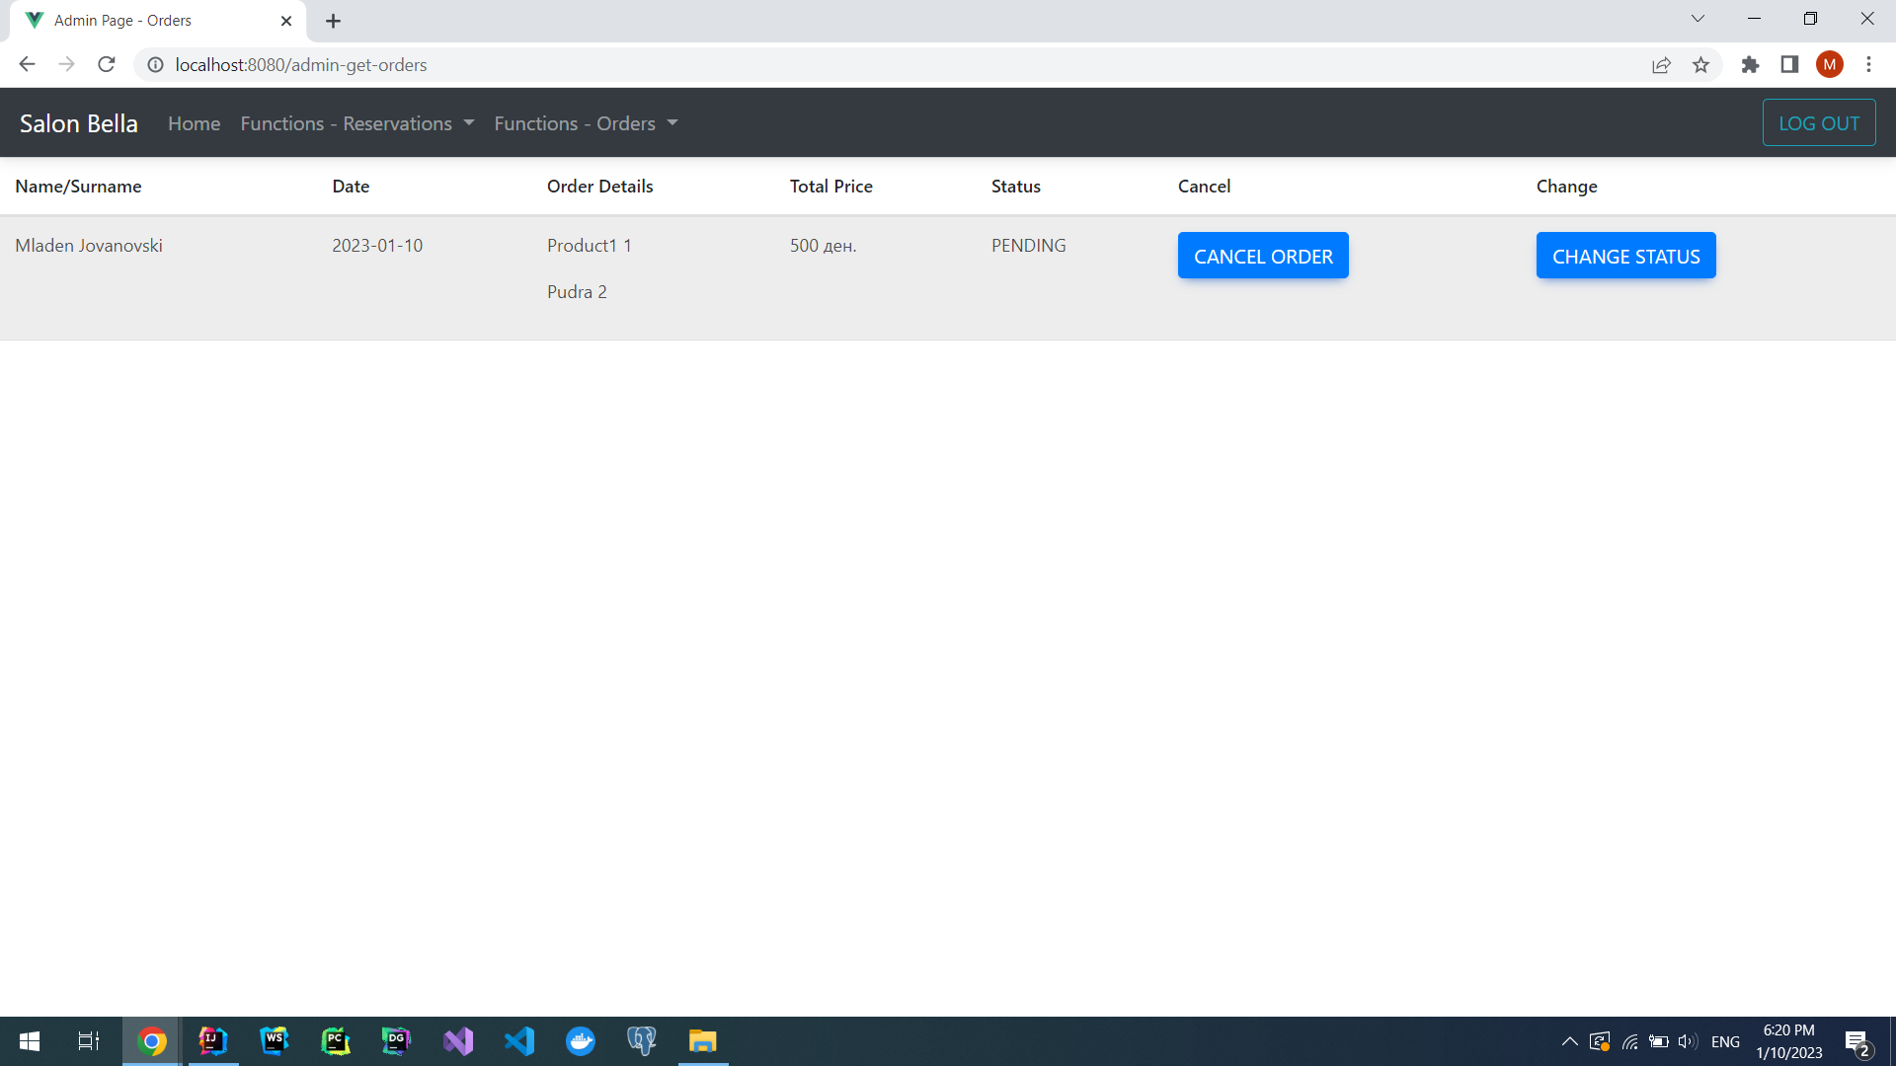Image resolution: width=1896 pixels, height=1066 pixels.
Task: Open the browser side panel icon
Action: (x=1789, y=65)
